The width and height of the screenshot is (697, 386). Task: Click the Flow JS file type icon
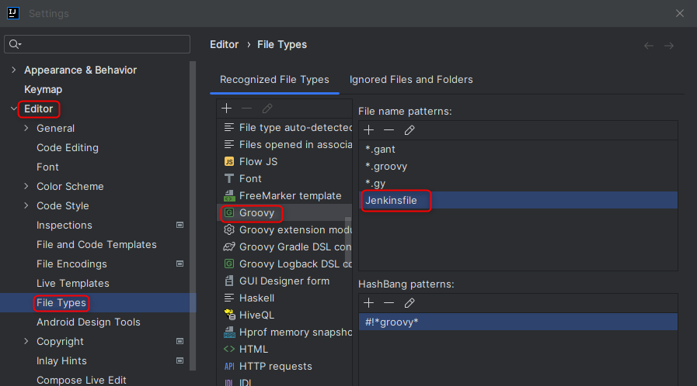tap(229, 162)
